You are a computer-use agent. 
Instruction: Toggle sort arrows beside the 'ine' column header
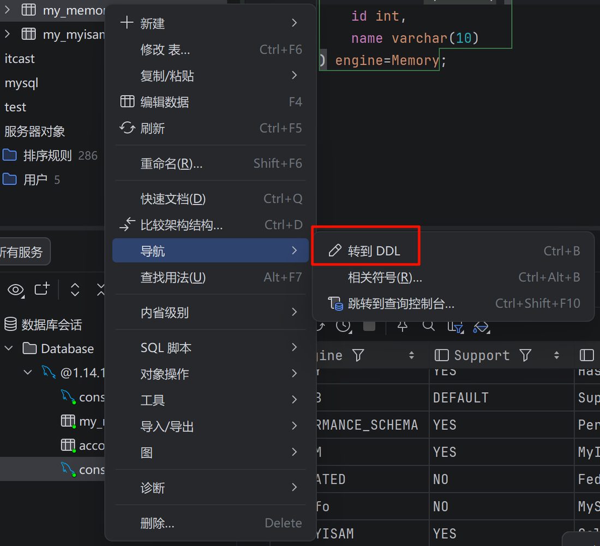(411, 356)
